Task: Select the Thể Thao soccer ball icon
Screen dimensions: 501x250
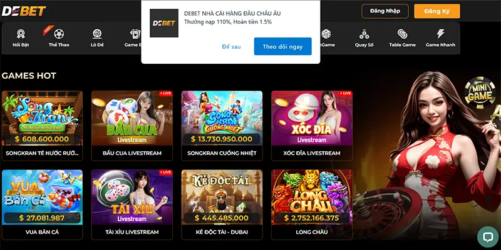Action: click(59, 34)
